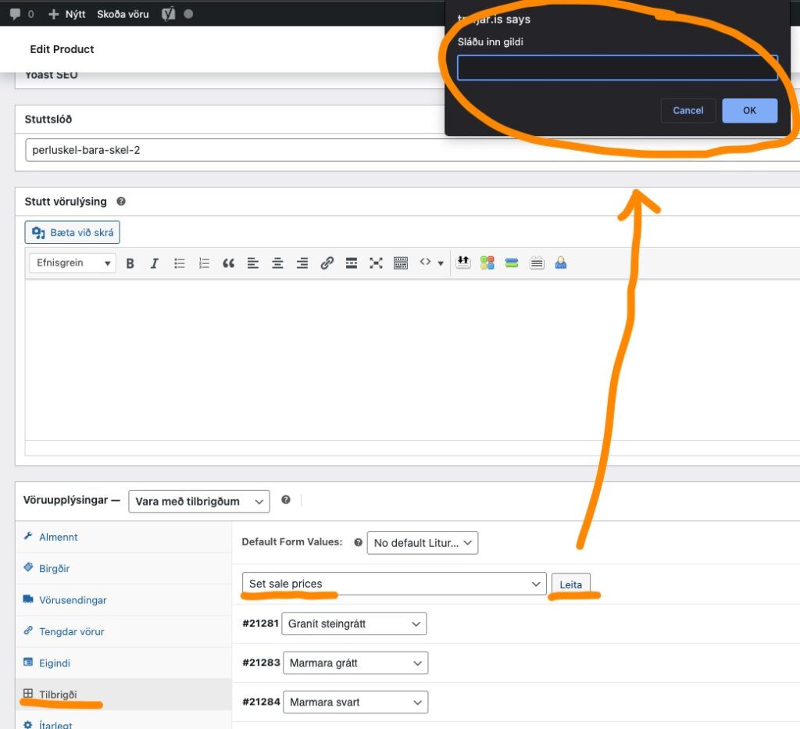This screenshot has width=800, height=729.
Task: Apply italic formatting in the editor toolbar
Action: 155,263
